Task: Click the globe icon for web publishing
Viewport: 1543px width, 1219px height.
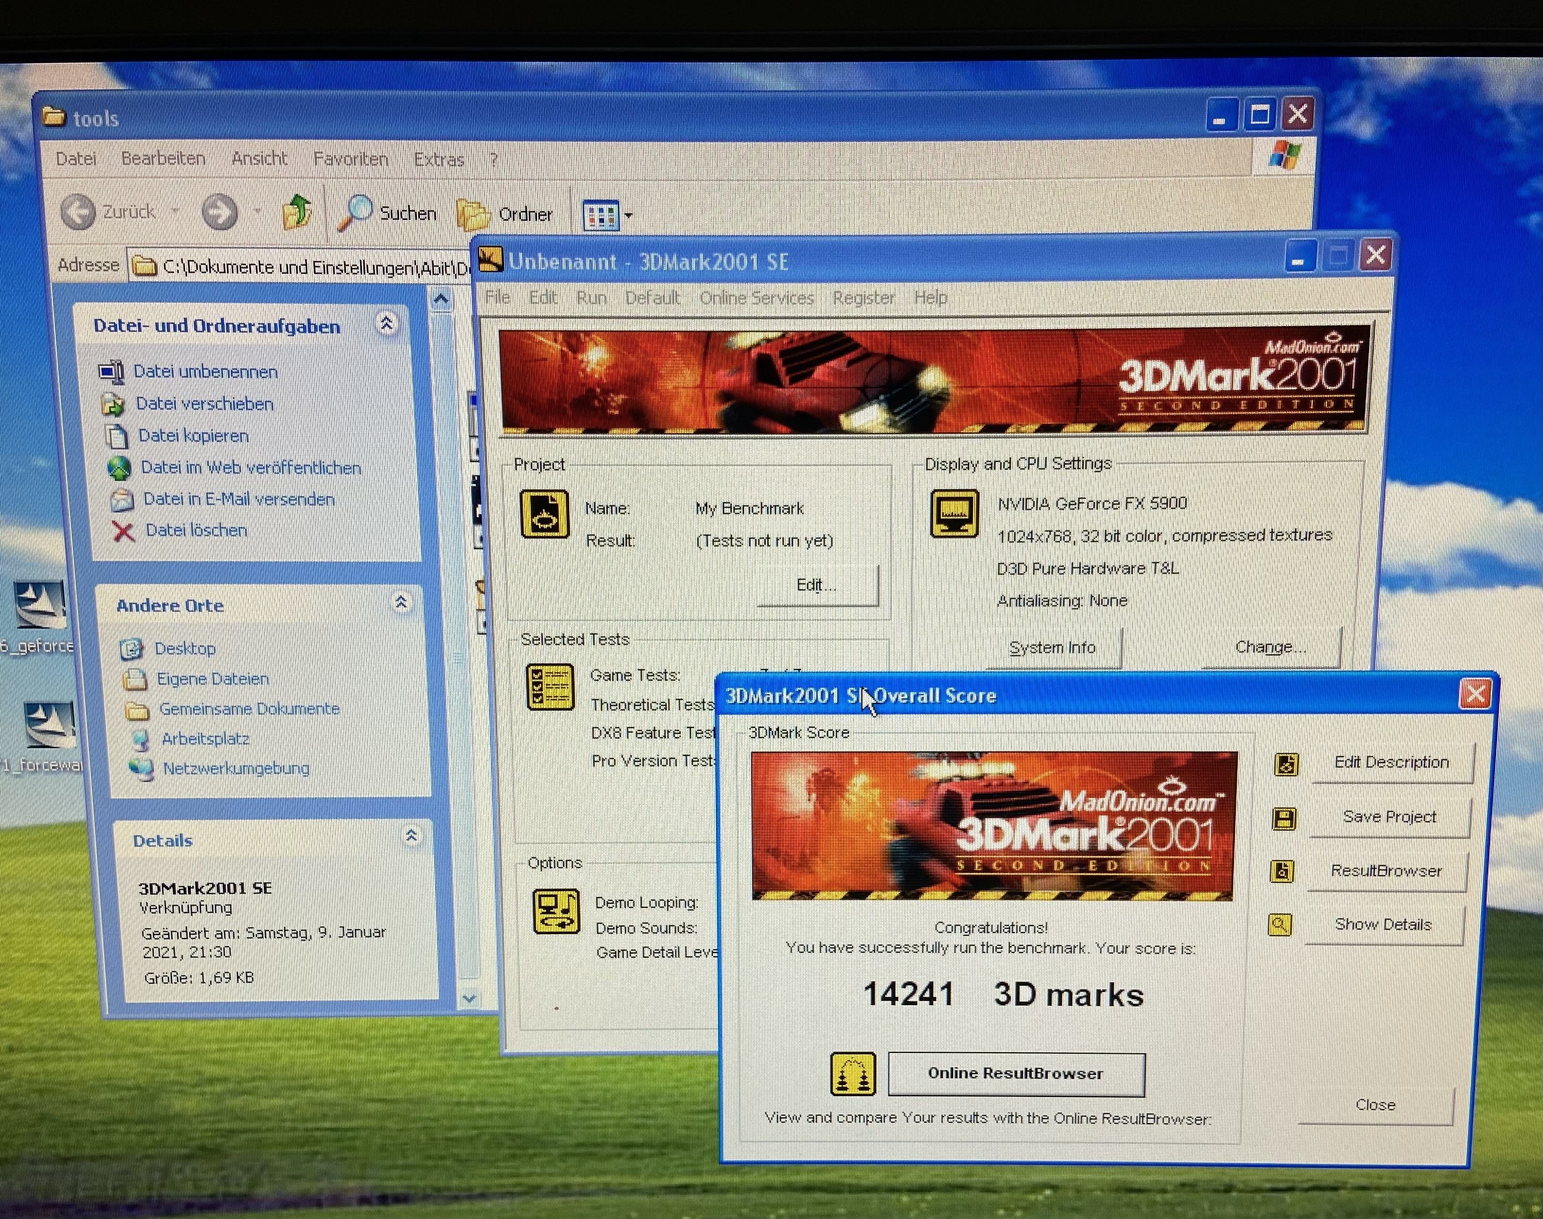Action: pyautogui.click(x=119, y=468)
